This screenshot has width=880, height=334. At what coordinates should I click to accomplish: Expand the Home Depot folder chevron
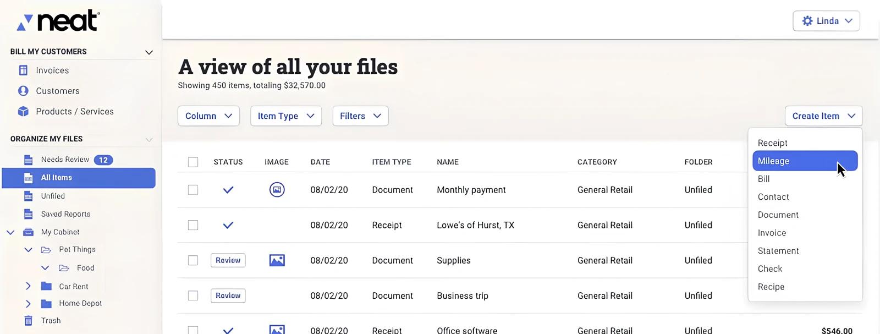pyautogui.click(x=28, y=303)
